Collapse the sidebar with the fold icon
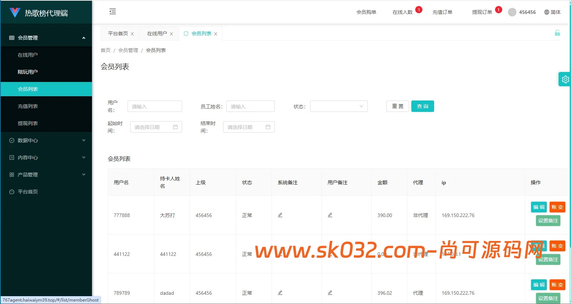571x304 pixels. point(113,12)
